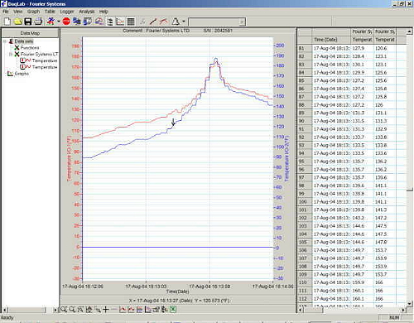Open the Table menu

click(50, 12)
